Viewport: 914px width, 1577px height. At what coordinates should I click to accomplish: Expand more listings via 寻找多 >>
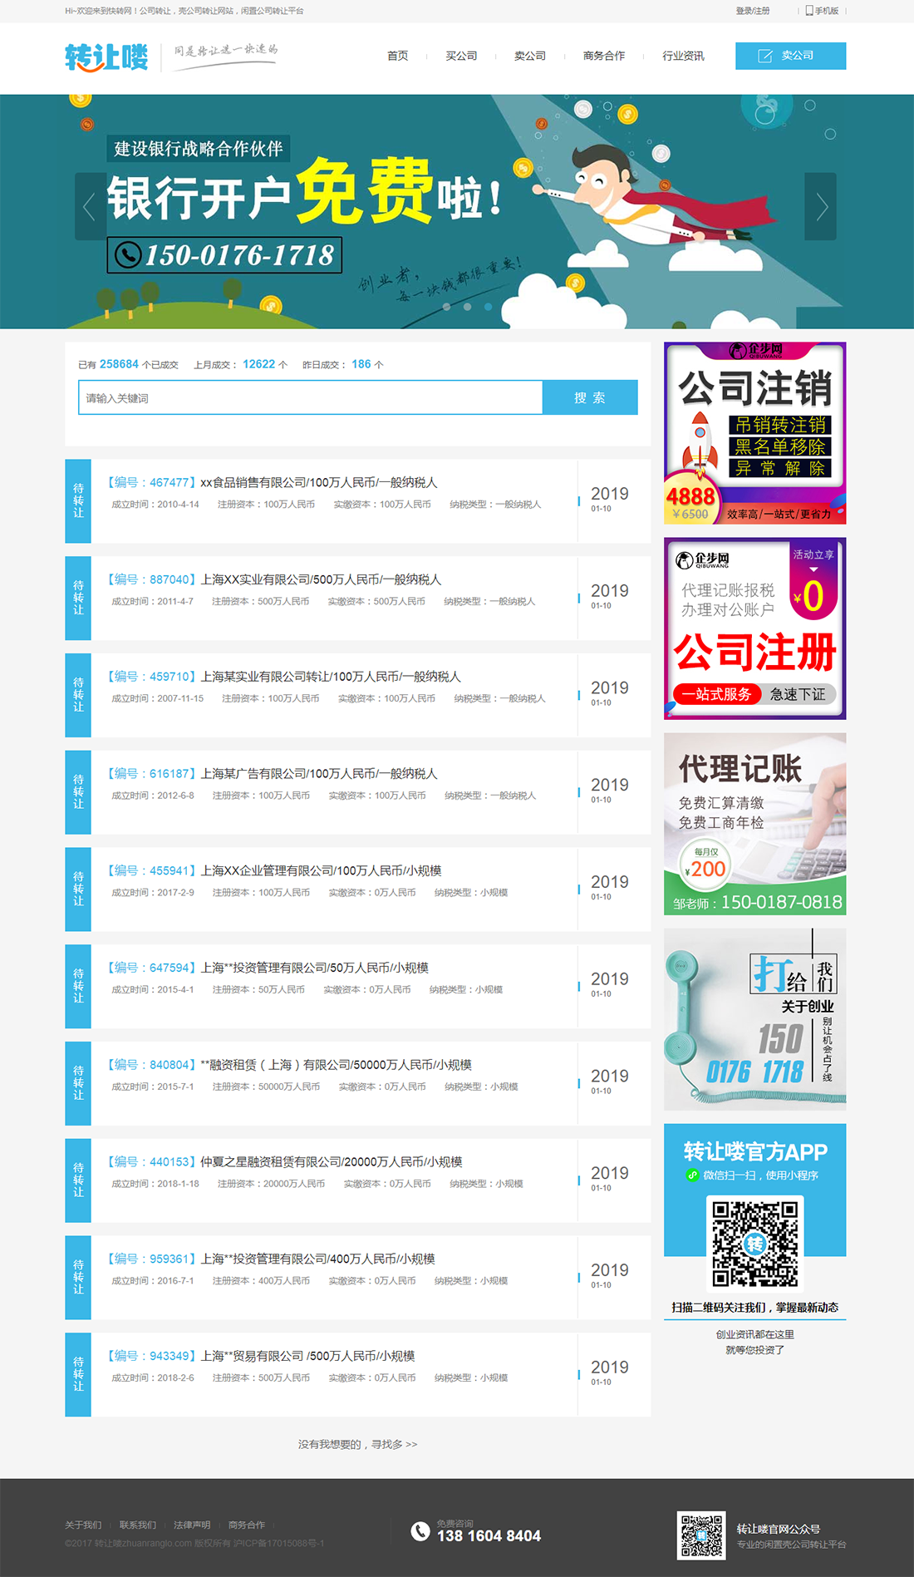[358, 1444]
